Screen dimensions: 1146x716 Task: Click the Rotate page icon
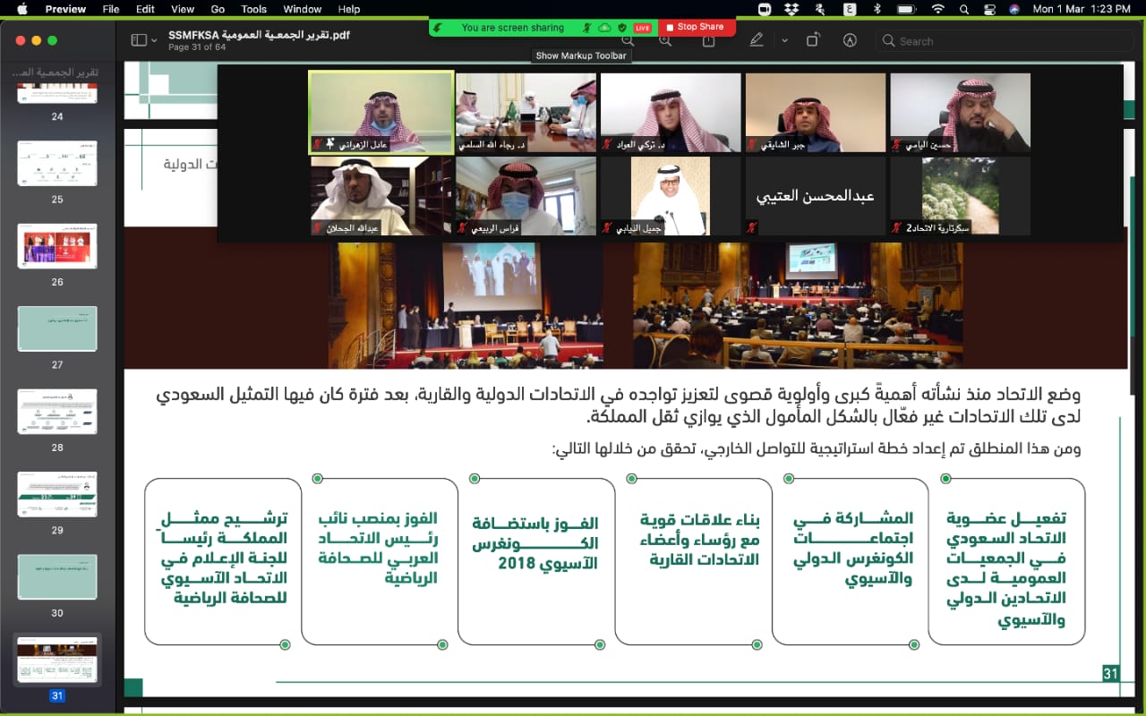pyautogui.click(x=813, y=40)
